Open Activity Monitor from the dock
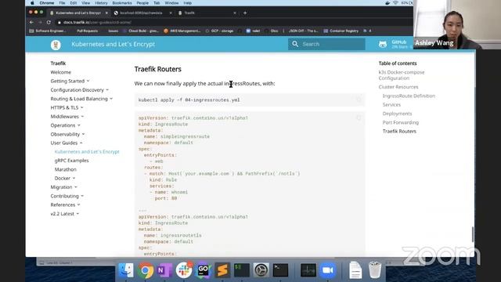This screenshot has height=282, width=501. coord(308,270)
